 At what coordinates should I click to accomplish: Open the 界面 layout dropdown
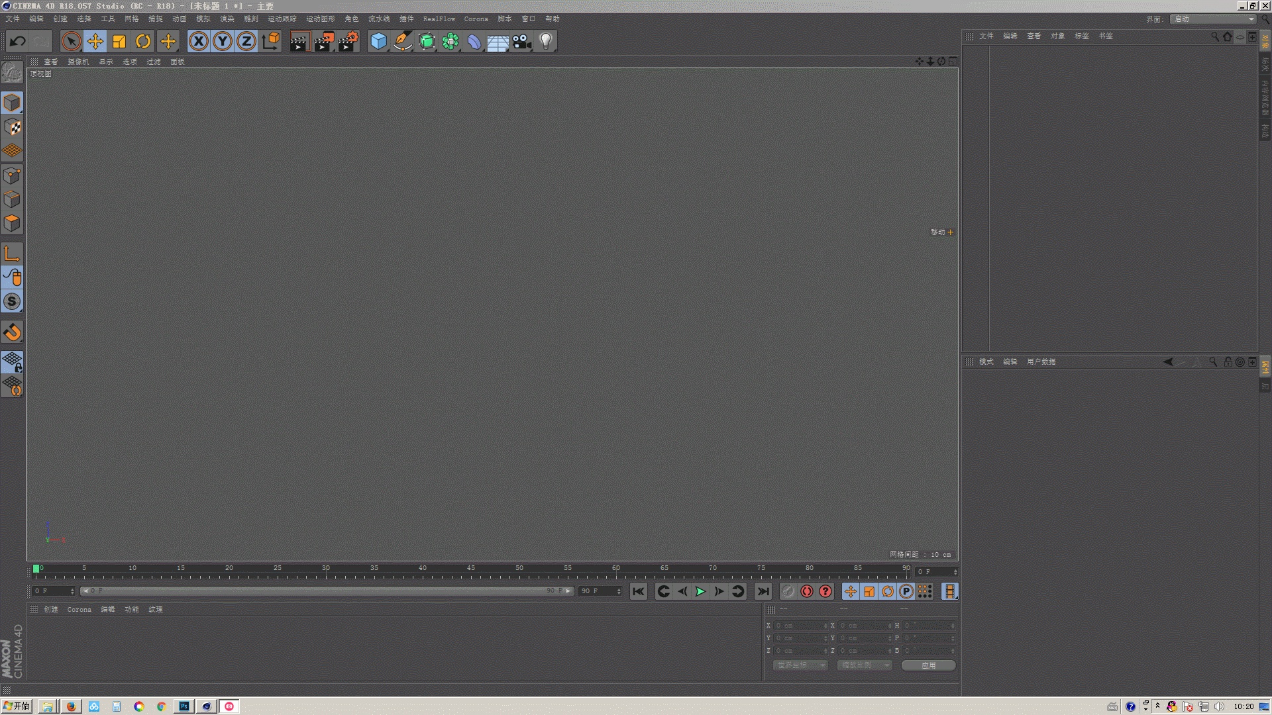(1213, 19)
